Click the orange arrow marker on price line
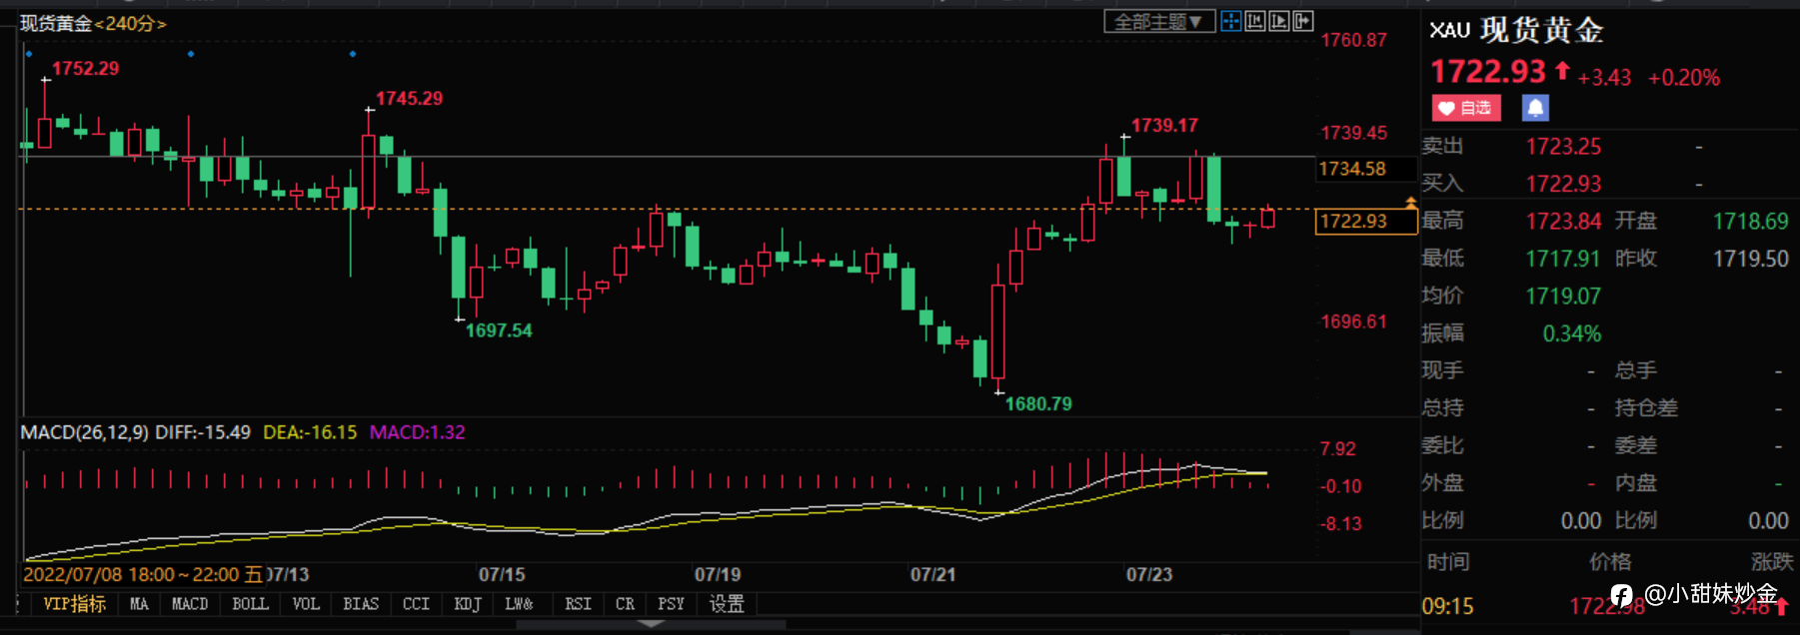This screenshot has width=1800, height=635. (x=1410, y=203)
